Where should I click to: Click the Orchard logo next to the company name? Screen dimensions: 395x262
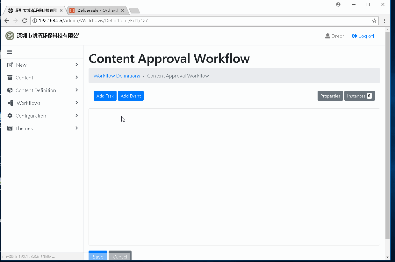tap(10, 36)
